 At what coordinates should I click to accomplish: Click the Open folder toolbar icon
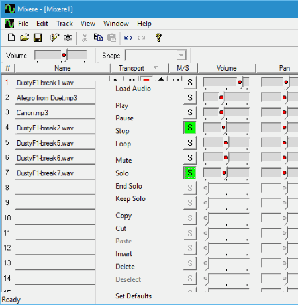click(x=25, y=38)
